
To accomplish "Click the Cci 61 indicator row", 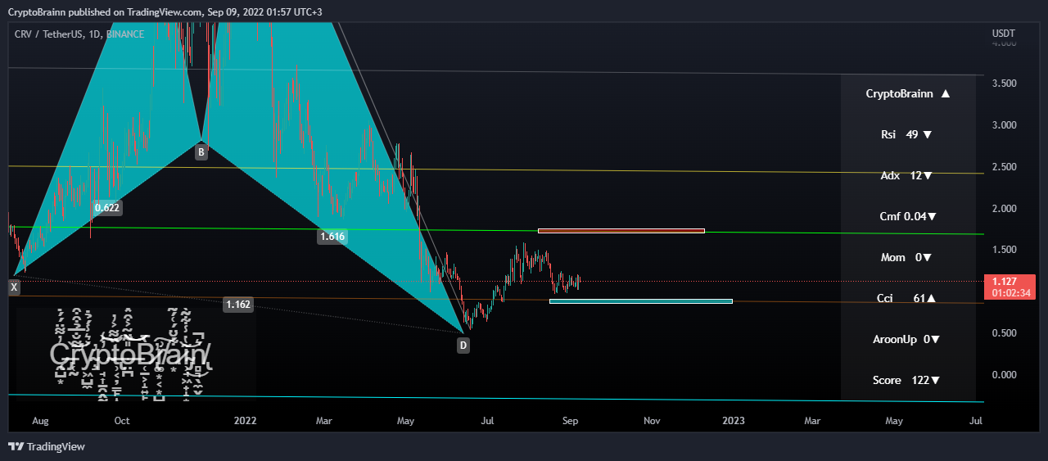I will [x=906, y=298].
